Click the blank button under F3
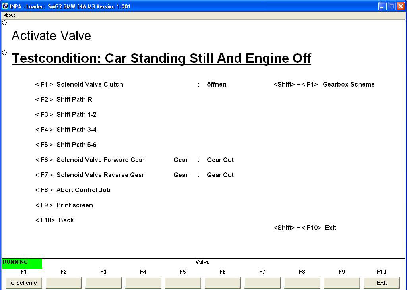Image resolution: width=407 pixels, height=290 pixels. (103, 283)
